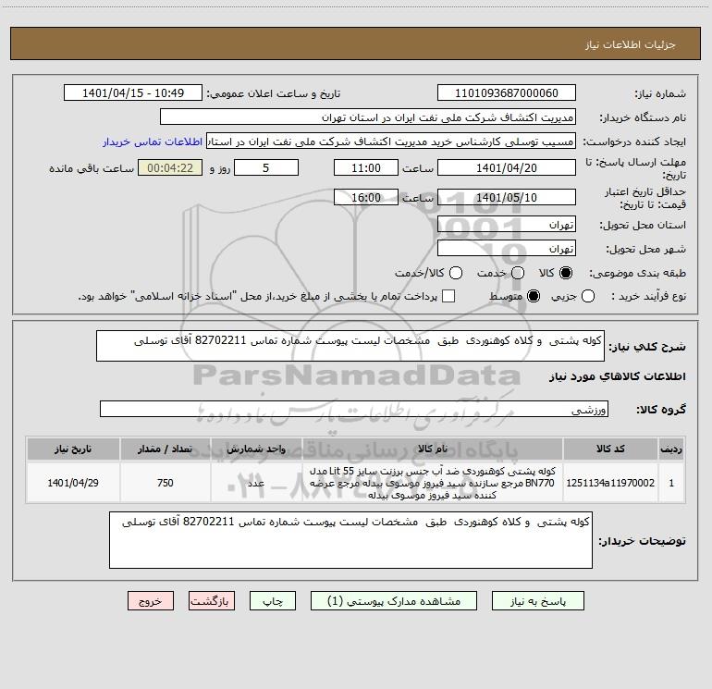Click the تاریخ نیاز column header

[73, 449]
